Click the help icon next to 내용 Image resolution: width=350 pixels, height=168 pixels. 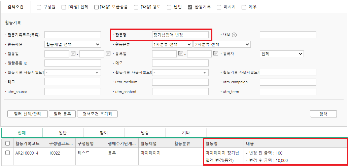coord(234,35)
